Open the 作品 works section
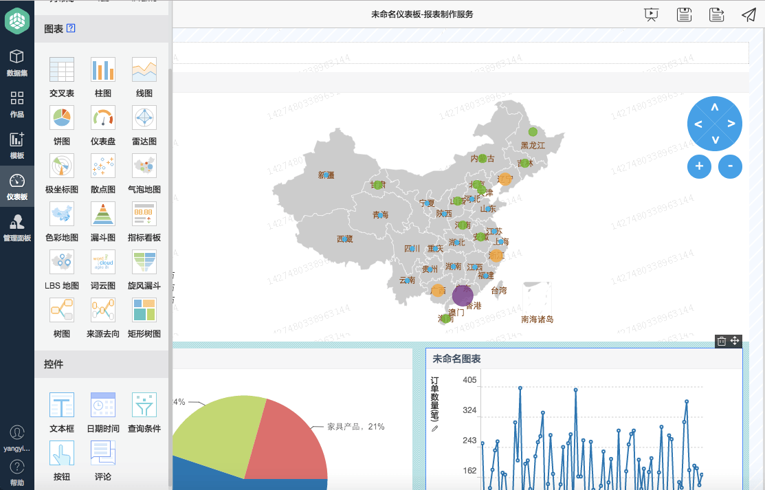Screen dimensions: 765x490 click(x=17, y=104)
